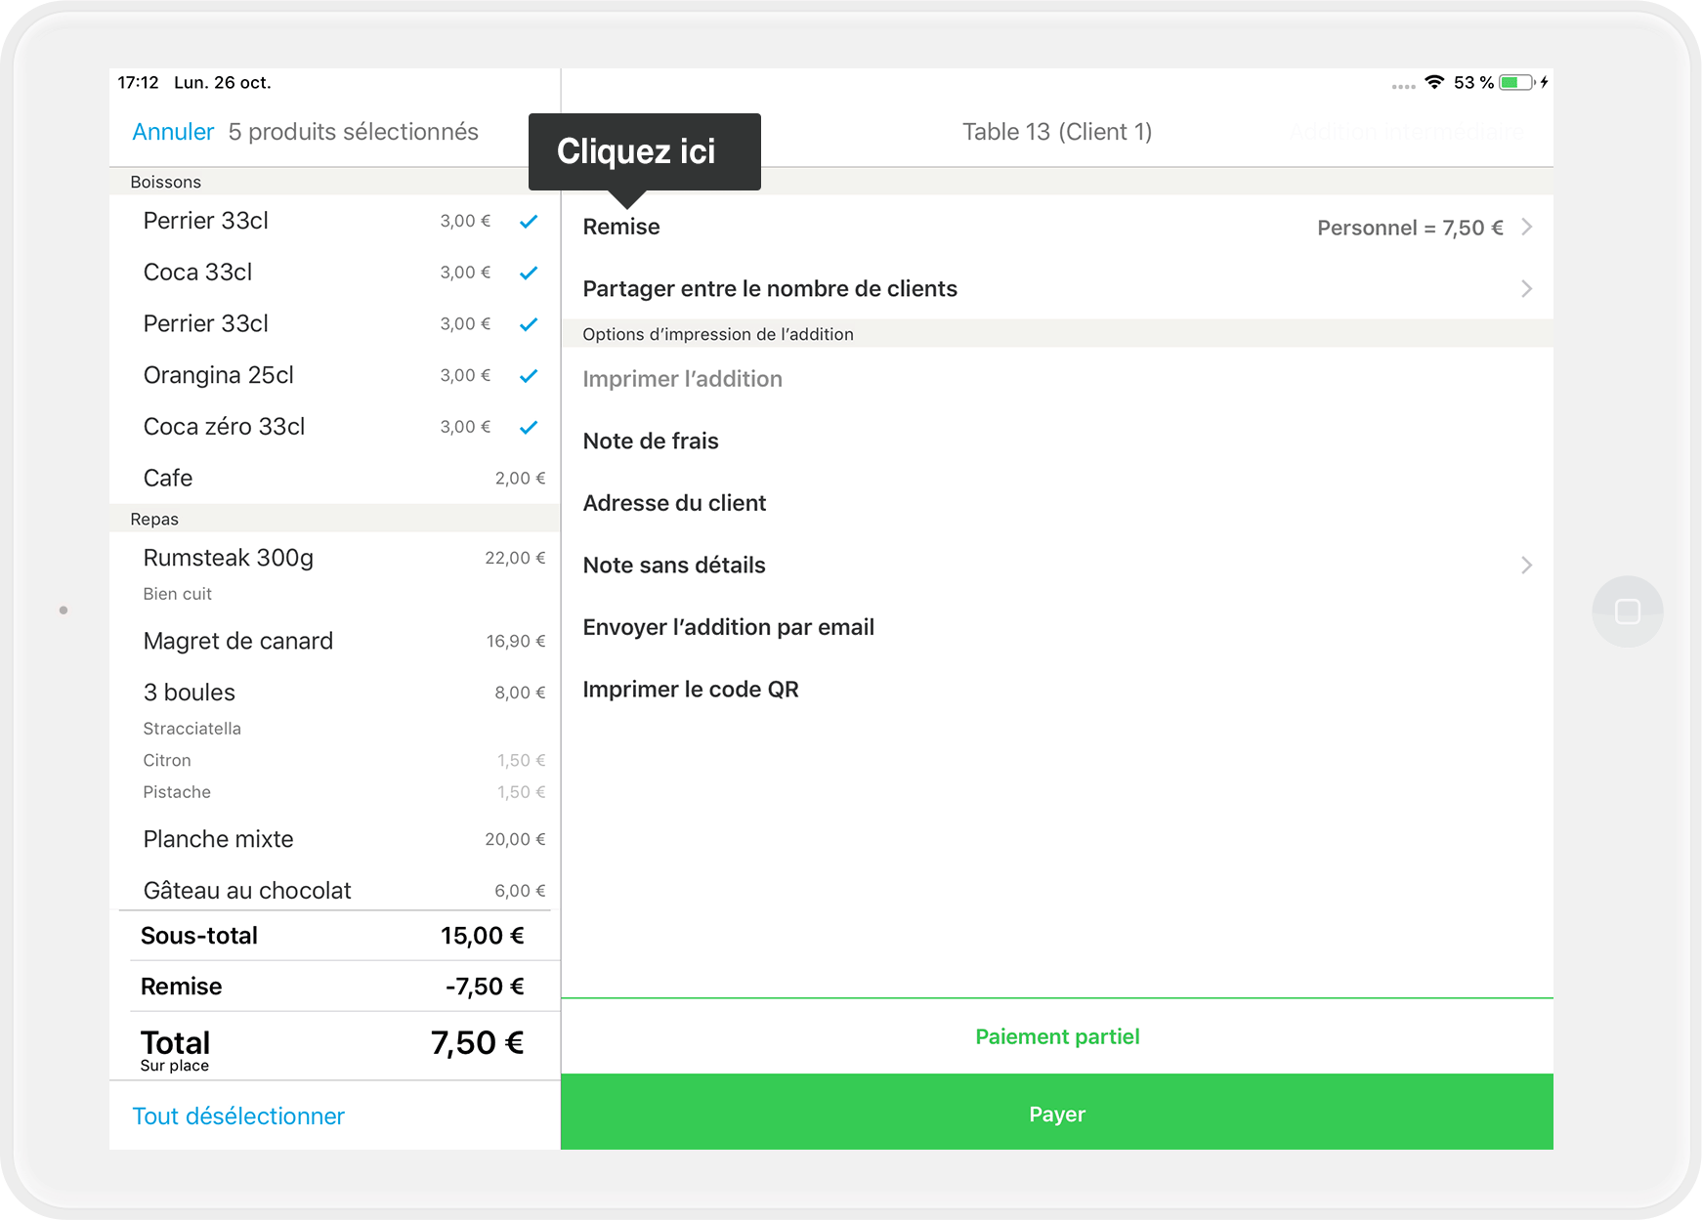Tap Table 13 (Client 1) title
1702x1220 pixels.
point(1057,132)
